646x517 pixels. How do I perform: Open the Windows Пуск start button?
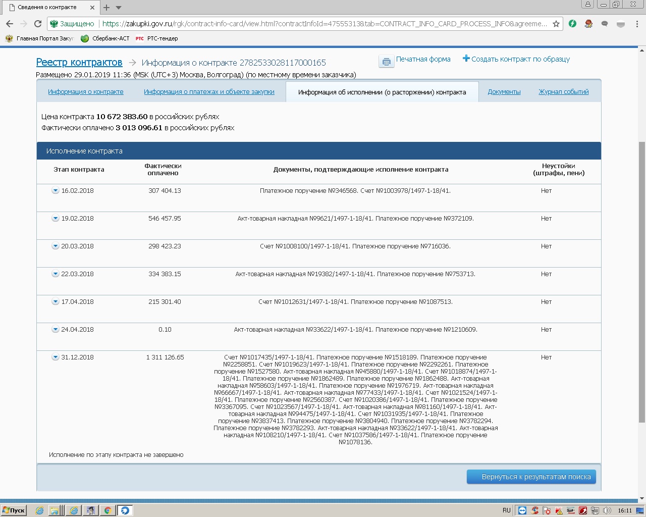tap(14, 510)
